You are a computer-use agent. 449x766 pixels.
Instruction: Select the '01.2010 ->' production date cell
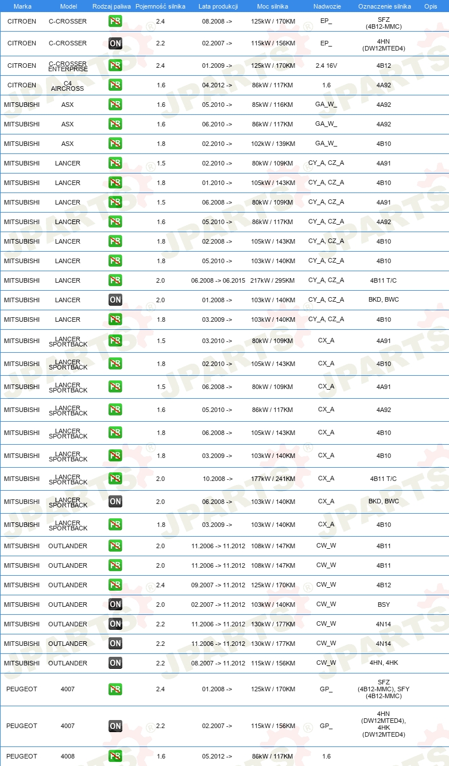click(217, 183)
